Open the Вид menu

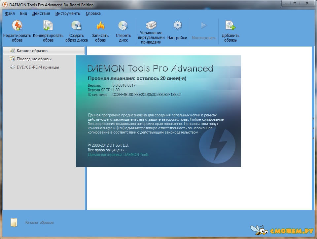point(23,13)
